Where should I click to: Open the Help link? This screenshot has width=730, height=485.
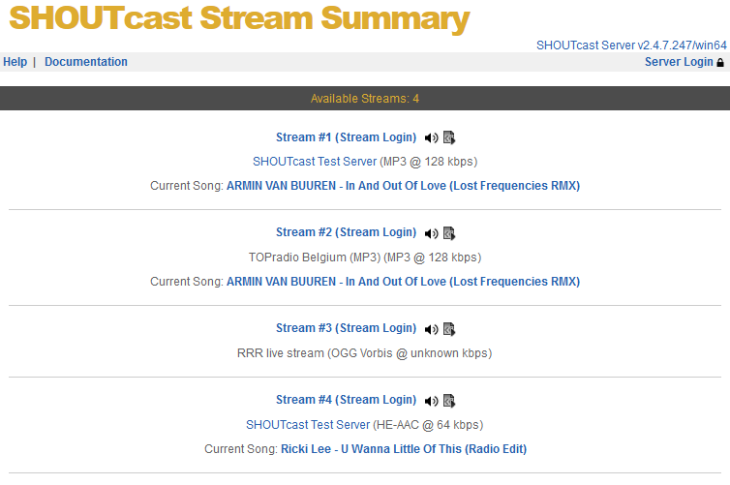coord(15,62)
